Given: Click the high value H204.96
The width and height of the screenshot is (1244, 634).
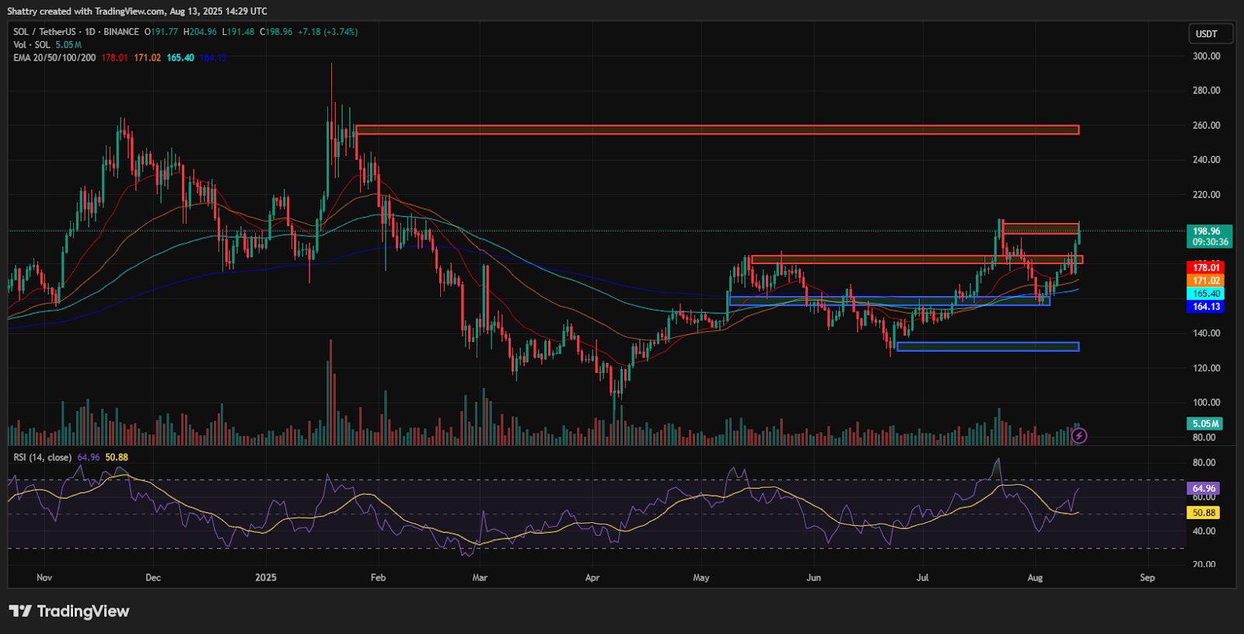Looking at the screenshot, I should pos(200,32).
